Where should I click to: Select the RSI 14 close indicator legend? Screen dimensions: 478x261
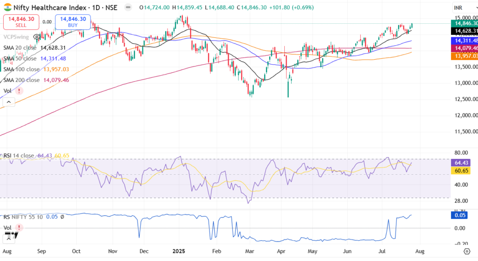point(19,156)
